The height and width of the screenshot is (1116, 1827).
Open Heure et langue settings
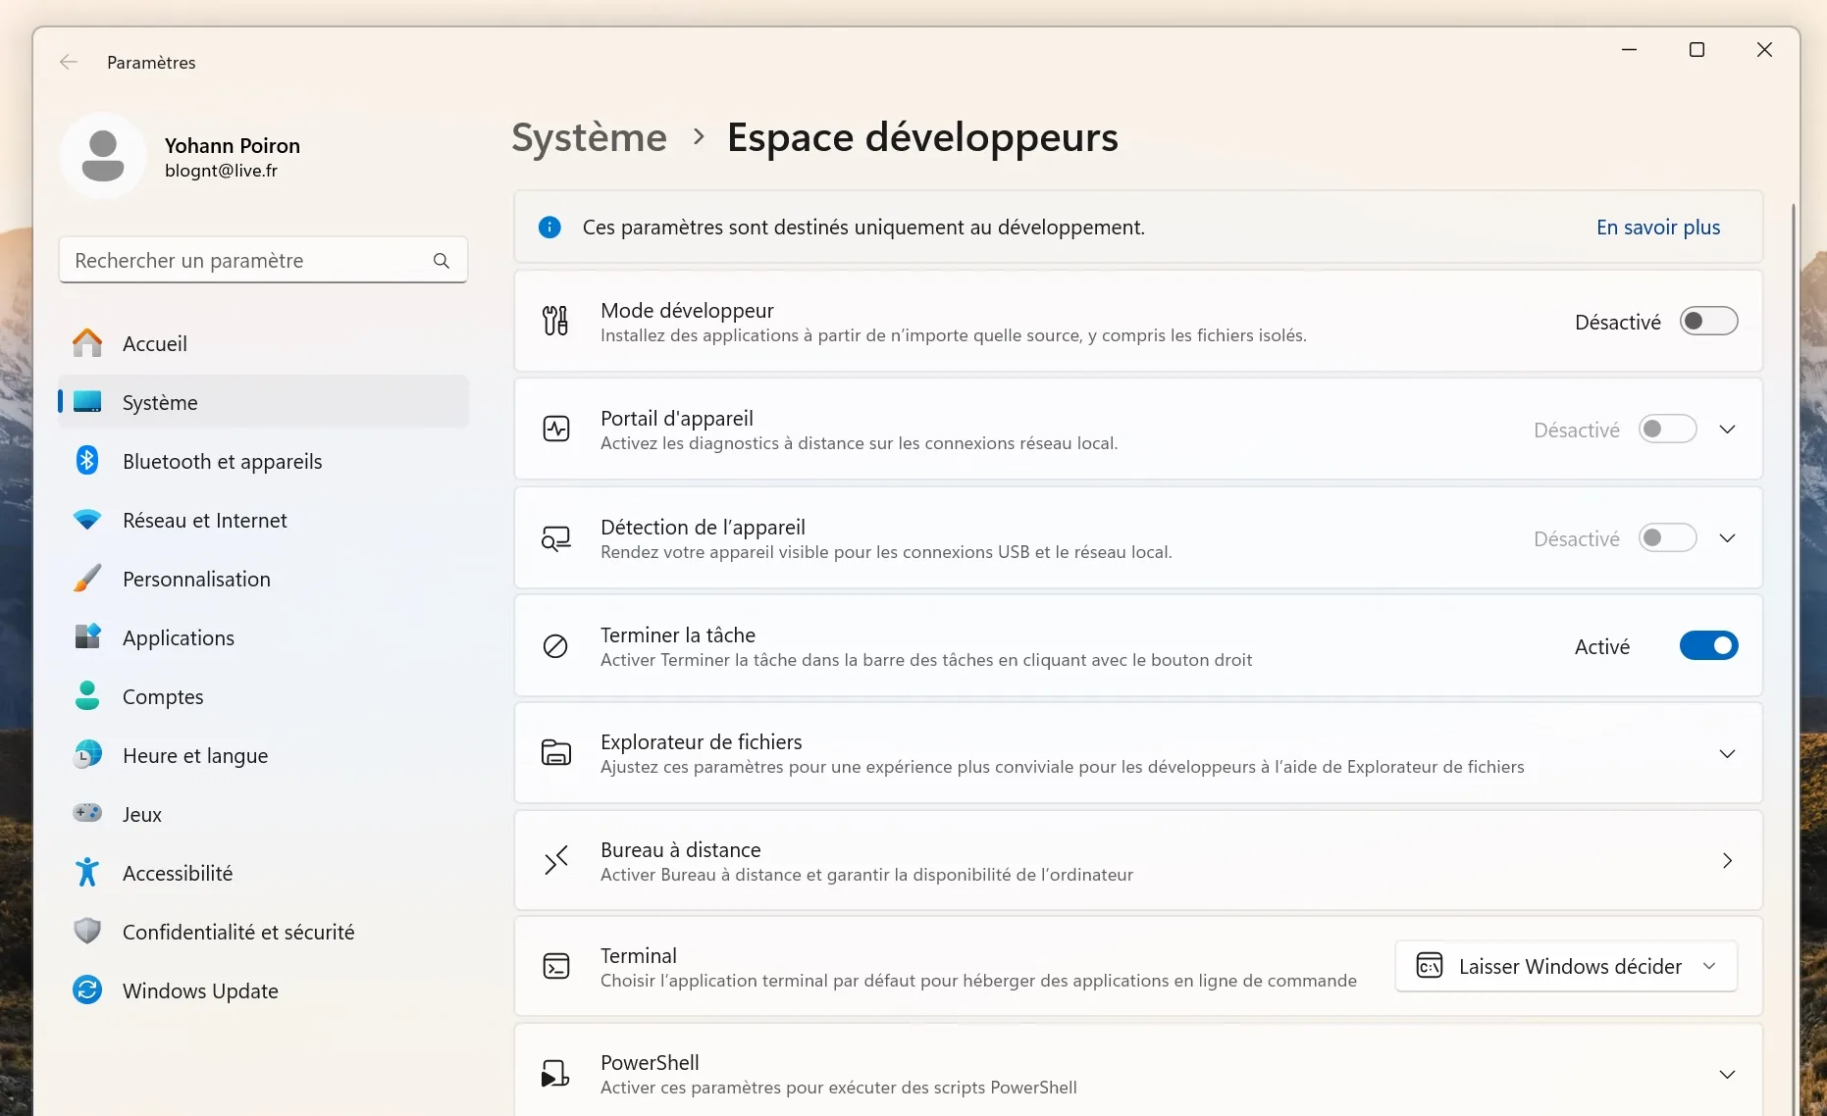pos(263,755)
